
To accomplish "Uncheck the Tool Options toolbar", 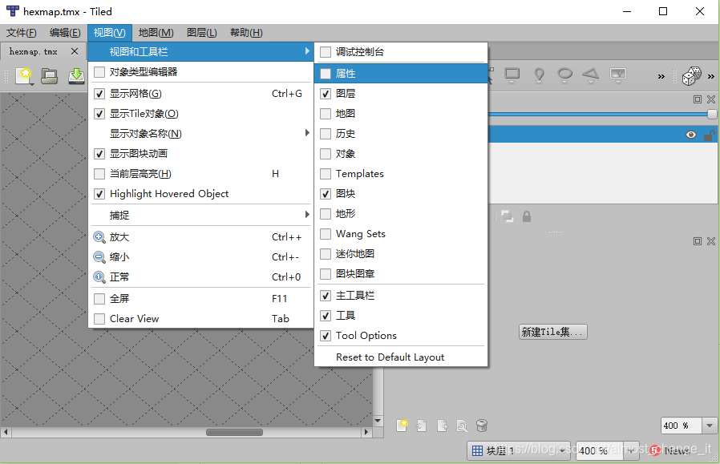I will tap(325, 336).
